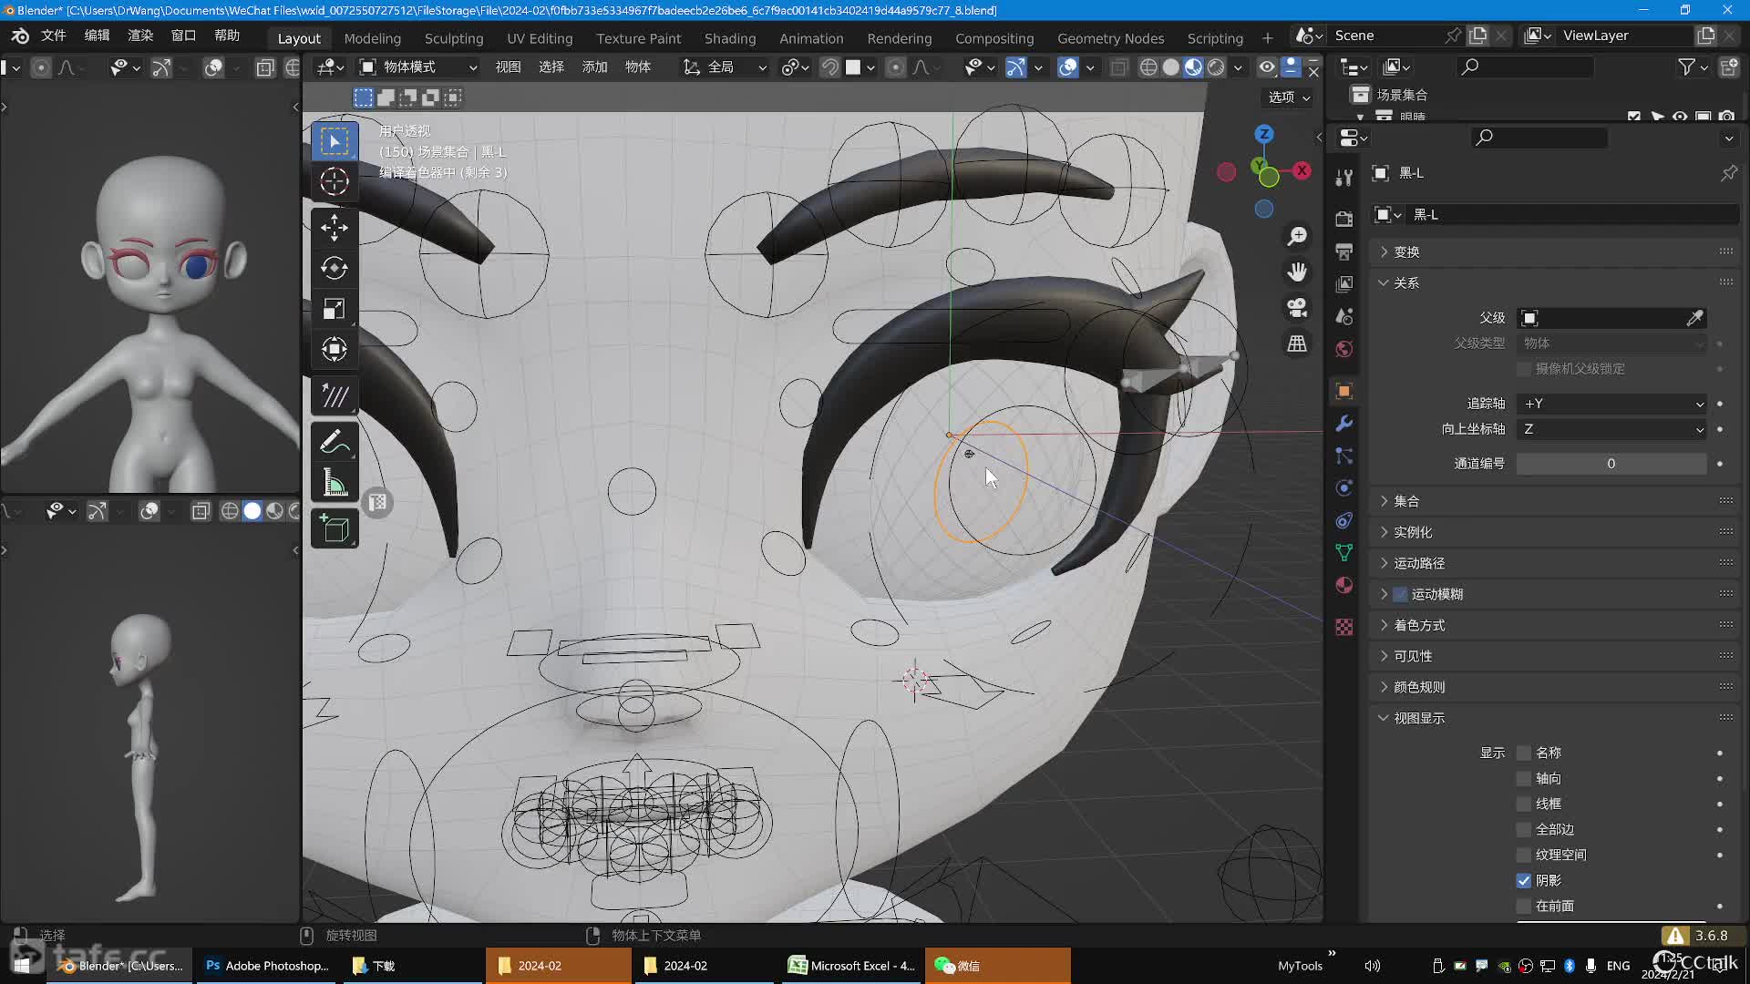Open Texture checker properties tab

coord(1343,627)
